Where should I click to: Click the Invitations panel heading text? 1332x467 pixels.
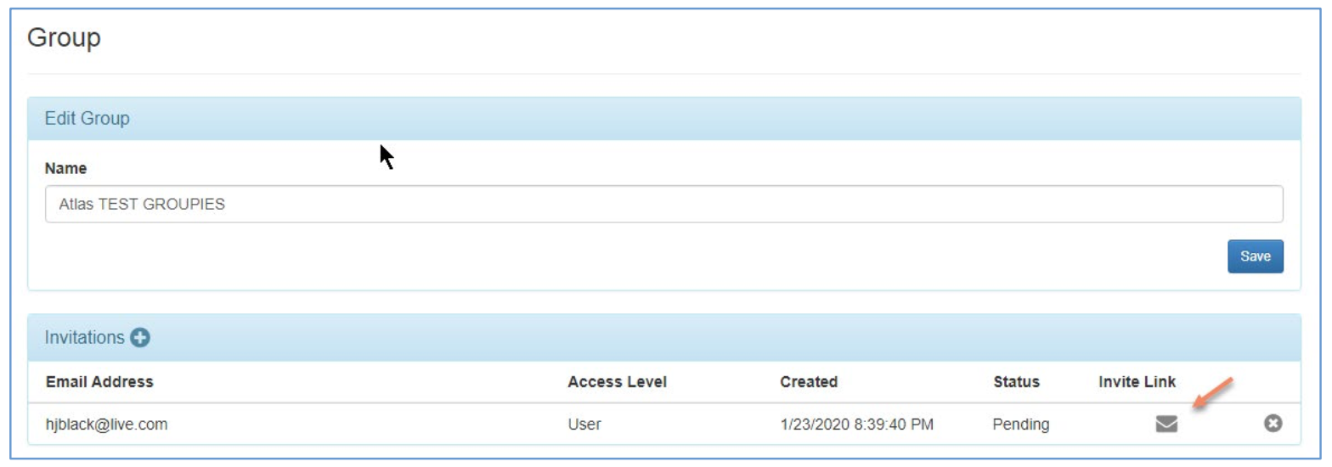(x=85, y=338)
